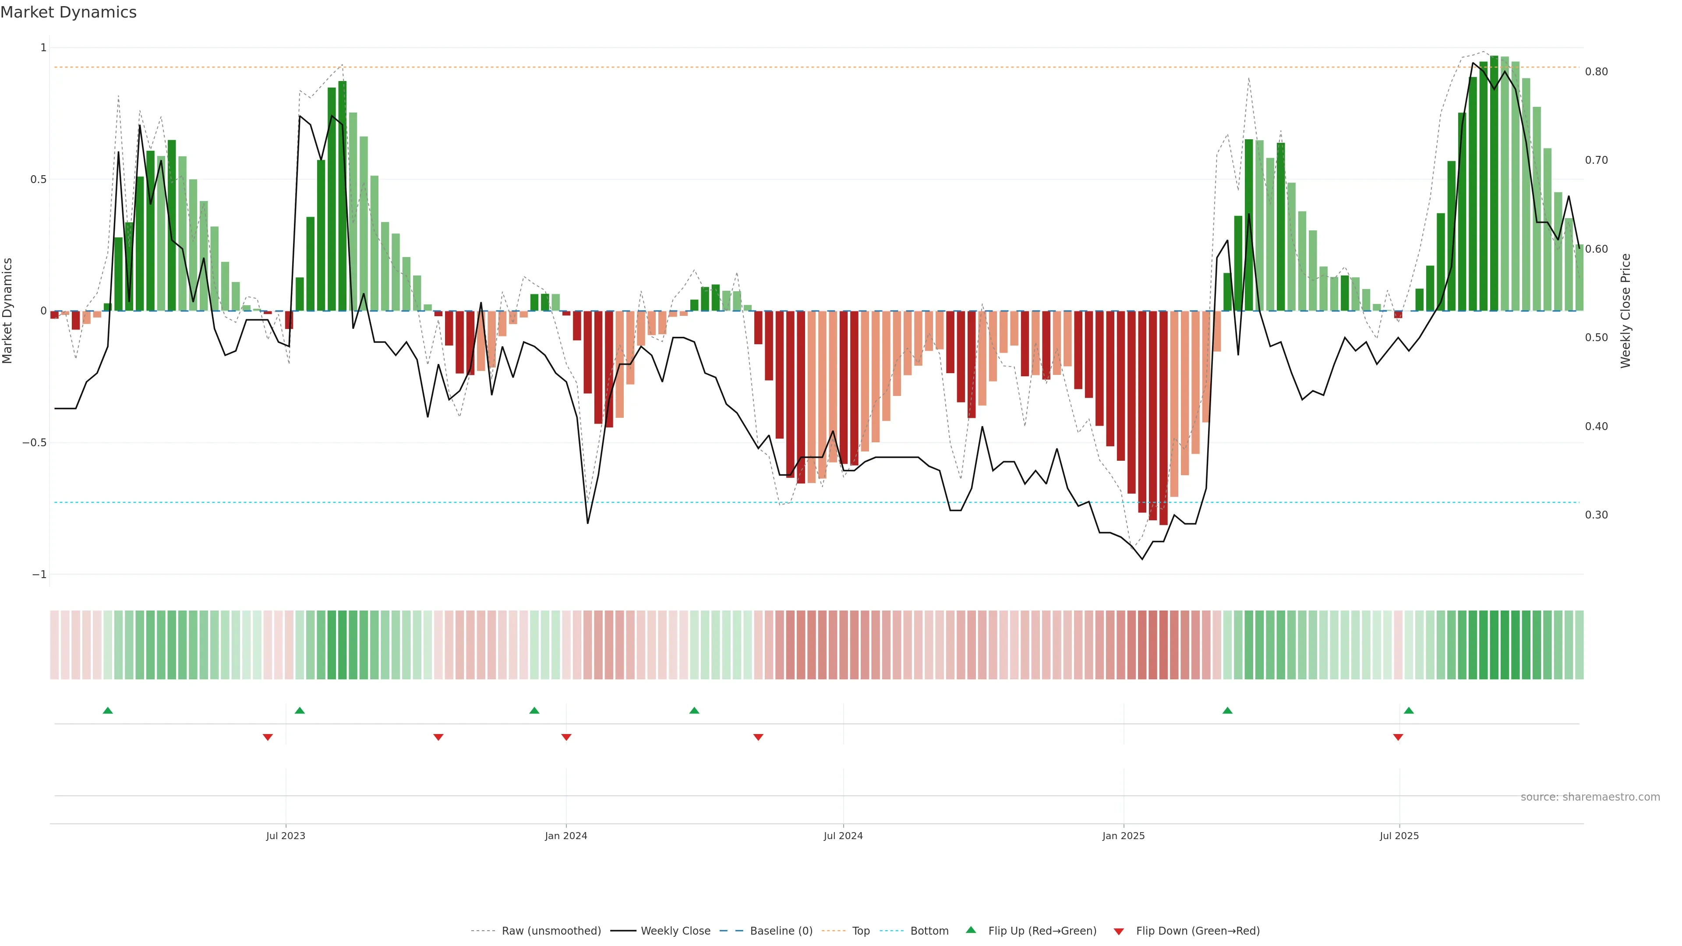
Task: Click the green flip-up marker left of Jan 2024
Action: click(534, 710)
